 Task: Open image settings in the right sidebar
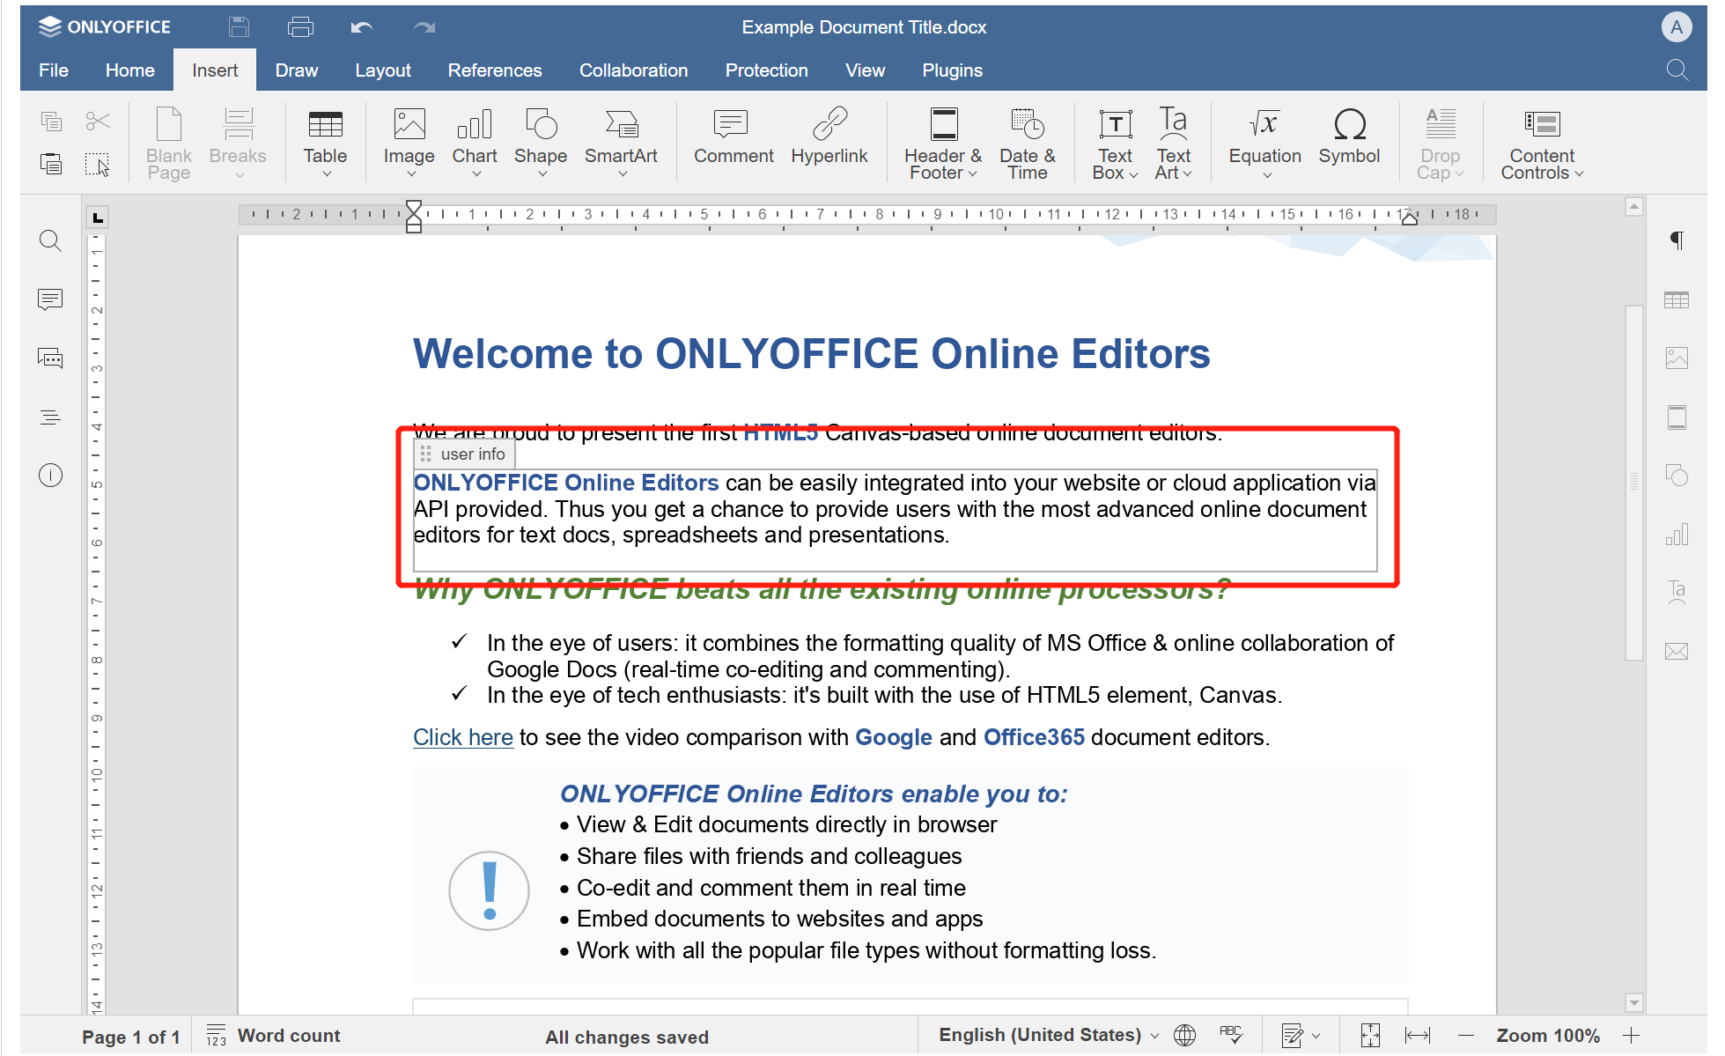tap(1677, 358)
